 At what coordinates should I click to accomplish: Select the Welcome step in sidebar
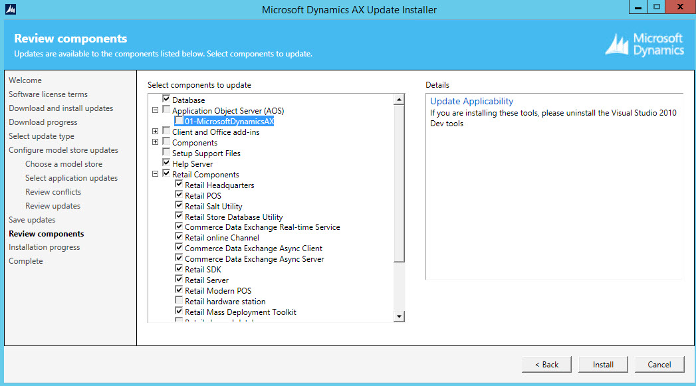(x=25, y=80)
